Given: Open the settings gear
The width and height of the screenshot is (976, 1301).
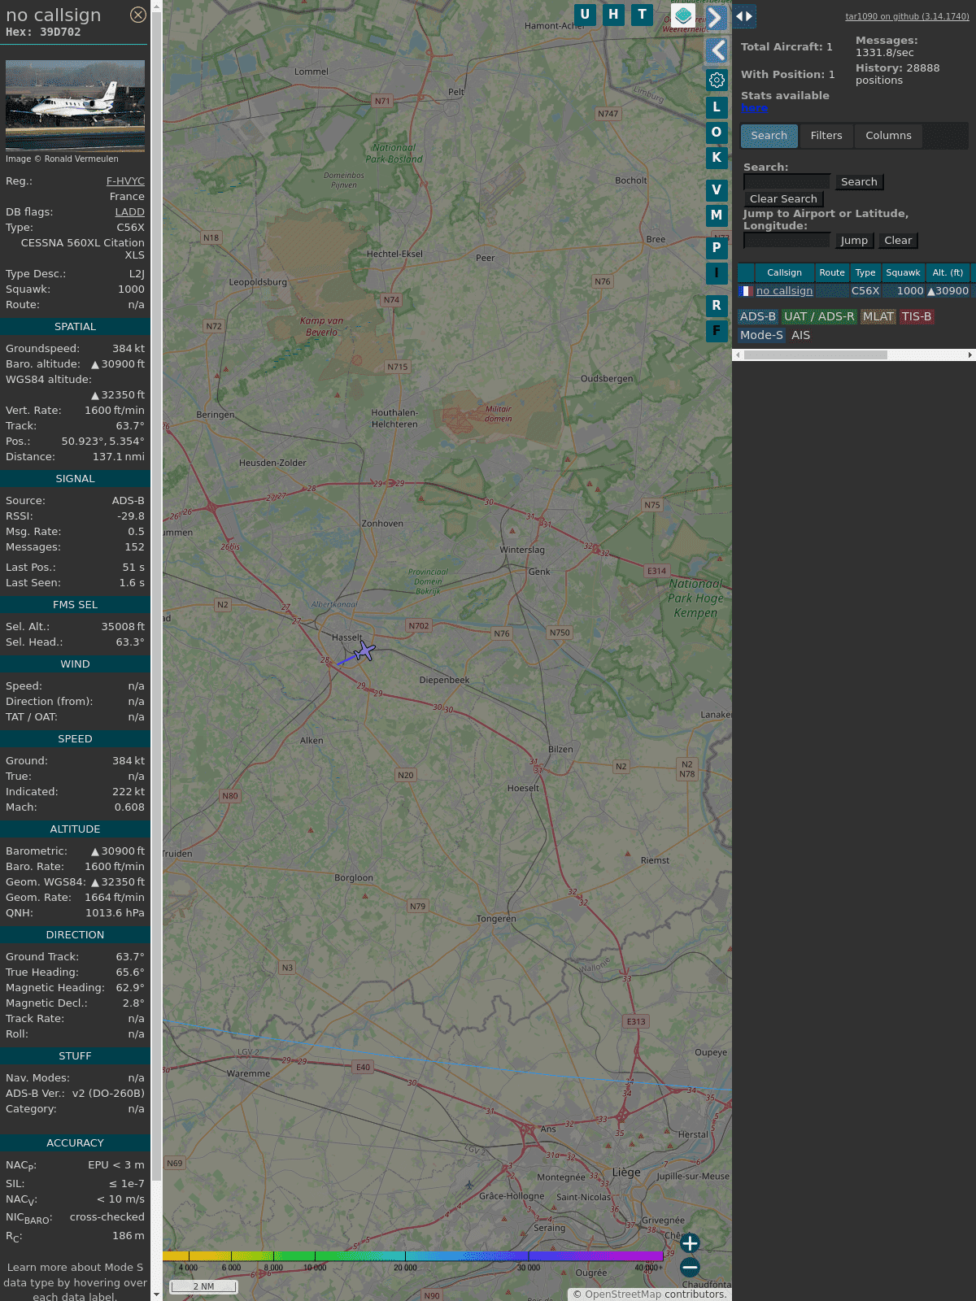Looking at the screenshot, I should (x=717, y=80).
